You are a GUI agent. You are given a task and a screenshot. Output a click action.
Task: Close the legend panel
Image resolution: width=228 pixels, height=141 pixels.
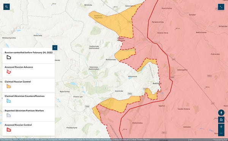pos(55,48)
